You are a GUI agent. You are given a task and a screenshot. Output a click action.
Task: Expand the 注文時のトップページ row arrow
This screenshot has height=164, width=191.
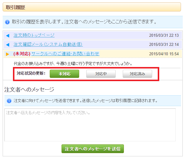(x=8, y=36)
